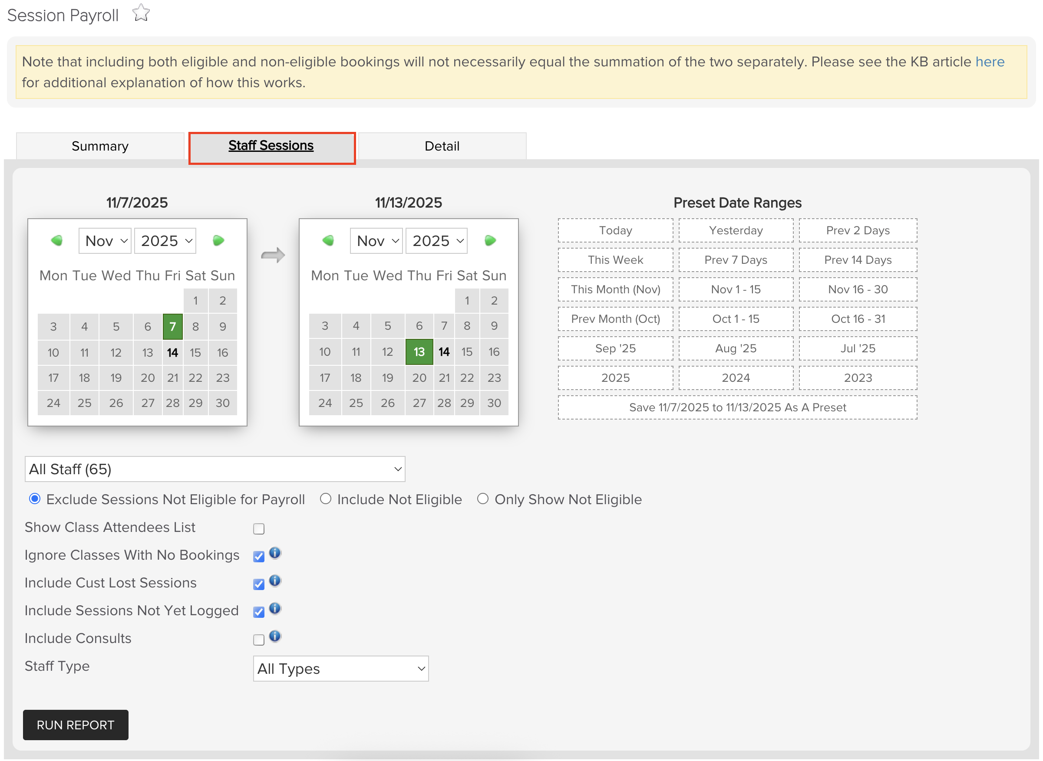Go to next month in start calendar
The width and height of the screenshot is (1043, 761).
coord(218,240)
